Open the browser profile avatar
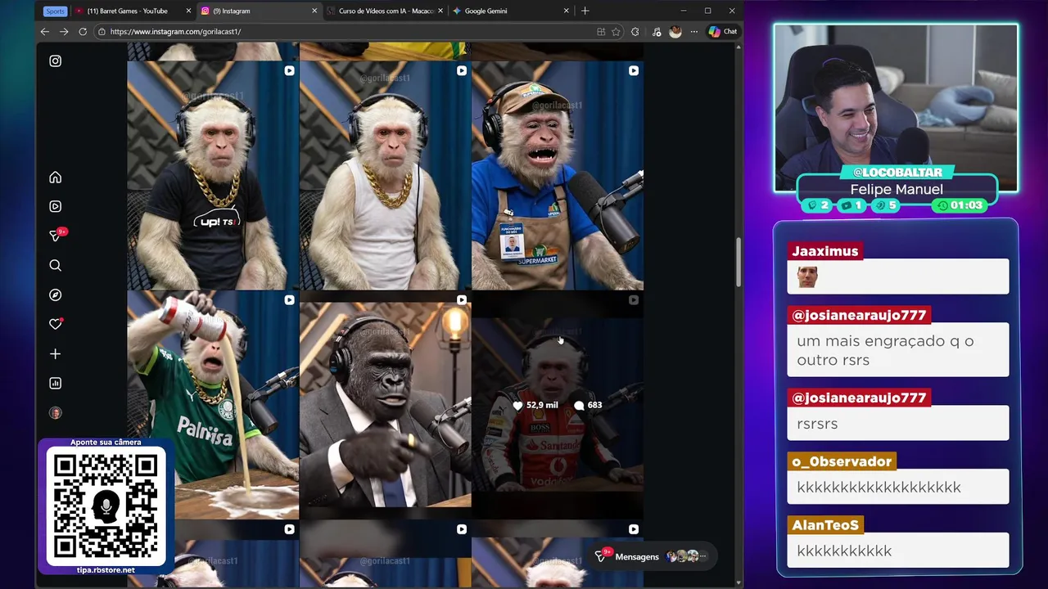 click(675, 32)
